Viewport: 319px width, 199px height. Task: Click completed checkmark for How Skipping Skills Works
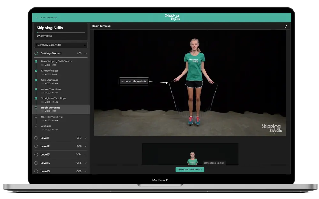(36, 61)
